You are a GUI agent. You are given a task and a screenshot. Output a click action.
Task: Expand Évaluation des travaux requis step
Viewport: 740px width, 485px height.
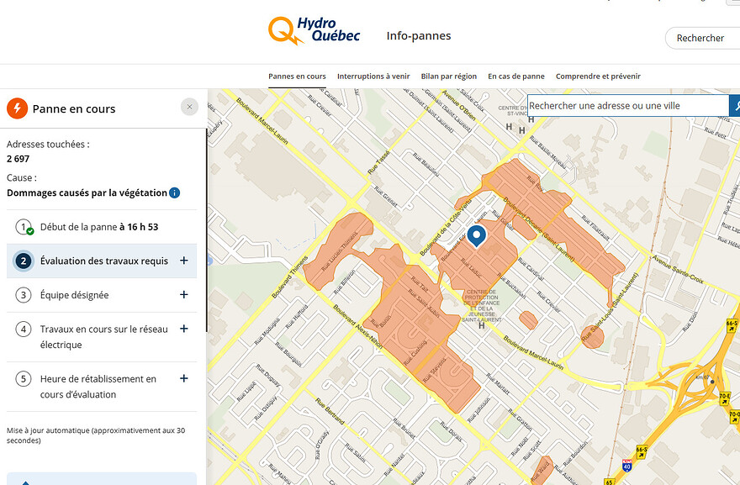[183, 261]
